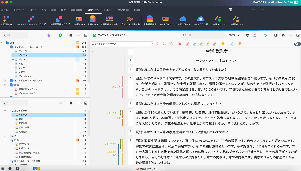This screenshot has width=301, height=171.
Task: Open the コードトレンド tool
Action: click(x=236, y=20)
